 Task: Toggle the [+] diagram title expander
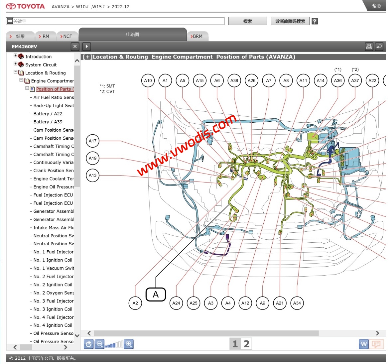[88, 57]
